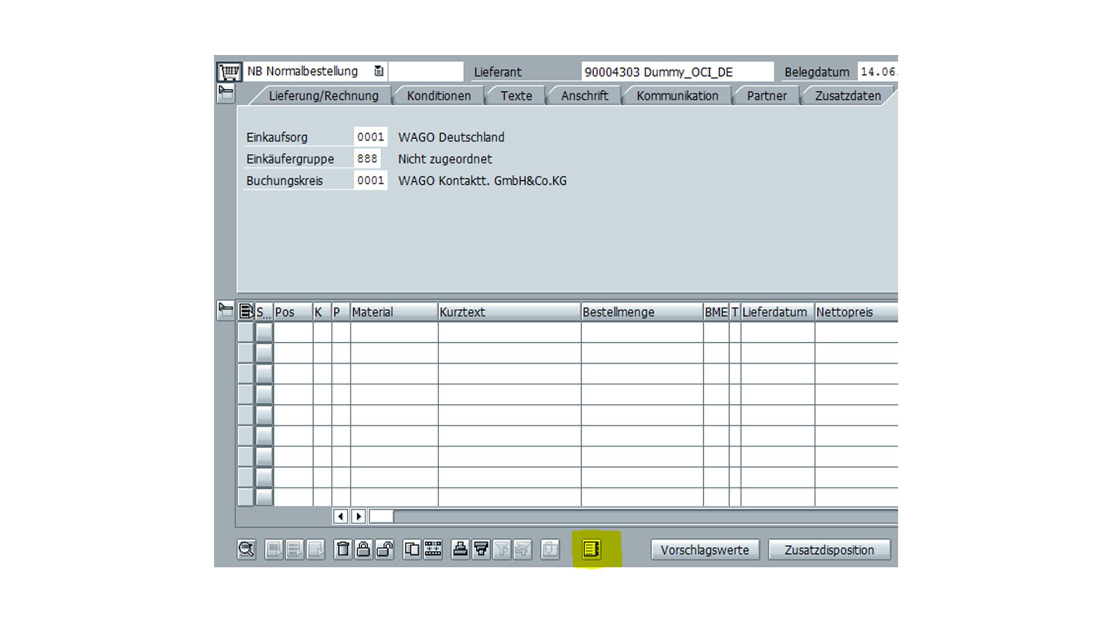This screenshot has width=1109, height=624.
Task: Apply a filter with the funnel icon
Action: point(502,550)
